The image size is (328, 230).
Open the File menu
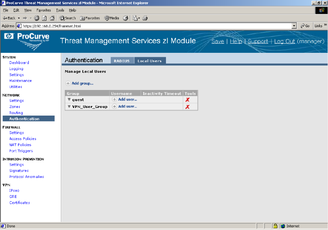[x=6, y=10]
